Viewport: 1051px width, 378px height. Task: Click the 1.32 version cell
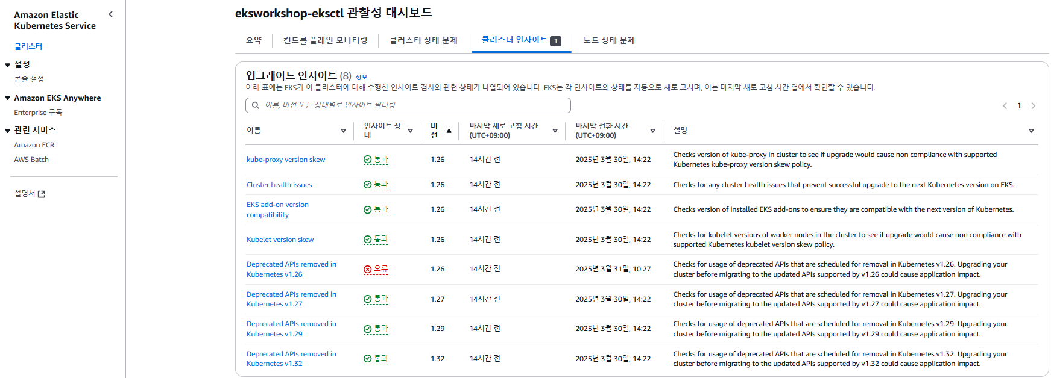(x=438, y=359)
